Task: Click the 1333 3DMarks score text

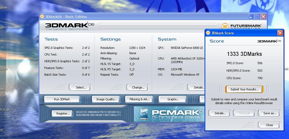Action: point(244,54)
